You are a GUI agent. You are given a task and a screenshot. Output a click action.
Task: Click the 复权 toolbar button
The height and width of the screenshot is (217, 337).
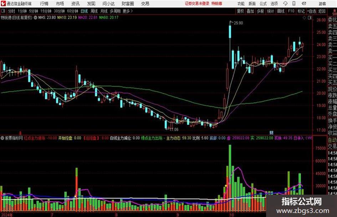click(x=240, y=11)
